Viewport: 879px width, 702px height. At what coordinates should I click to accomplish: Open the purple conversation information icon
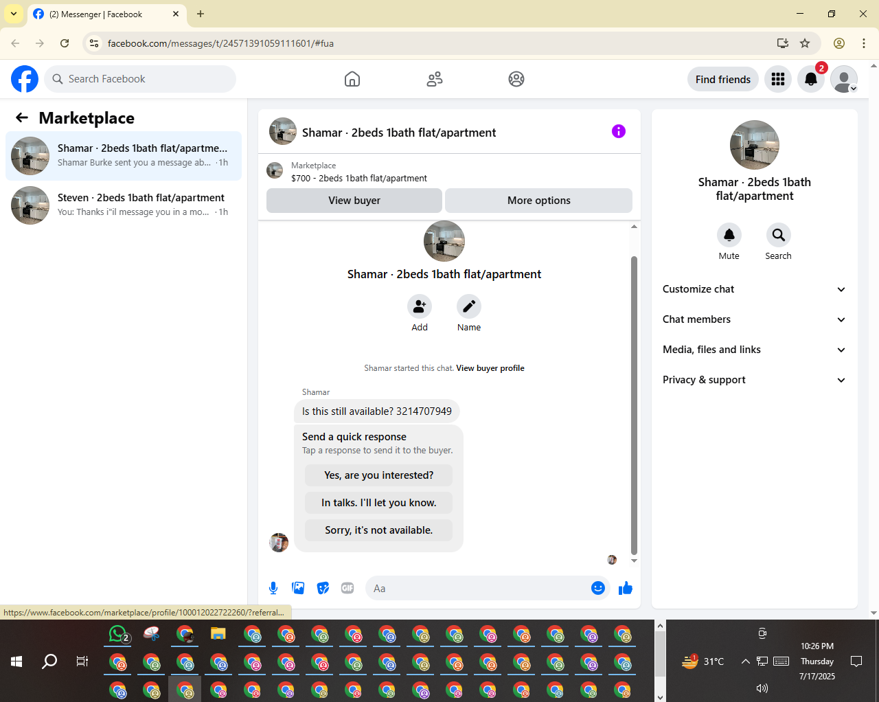[x=619, y=131]
